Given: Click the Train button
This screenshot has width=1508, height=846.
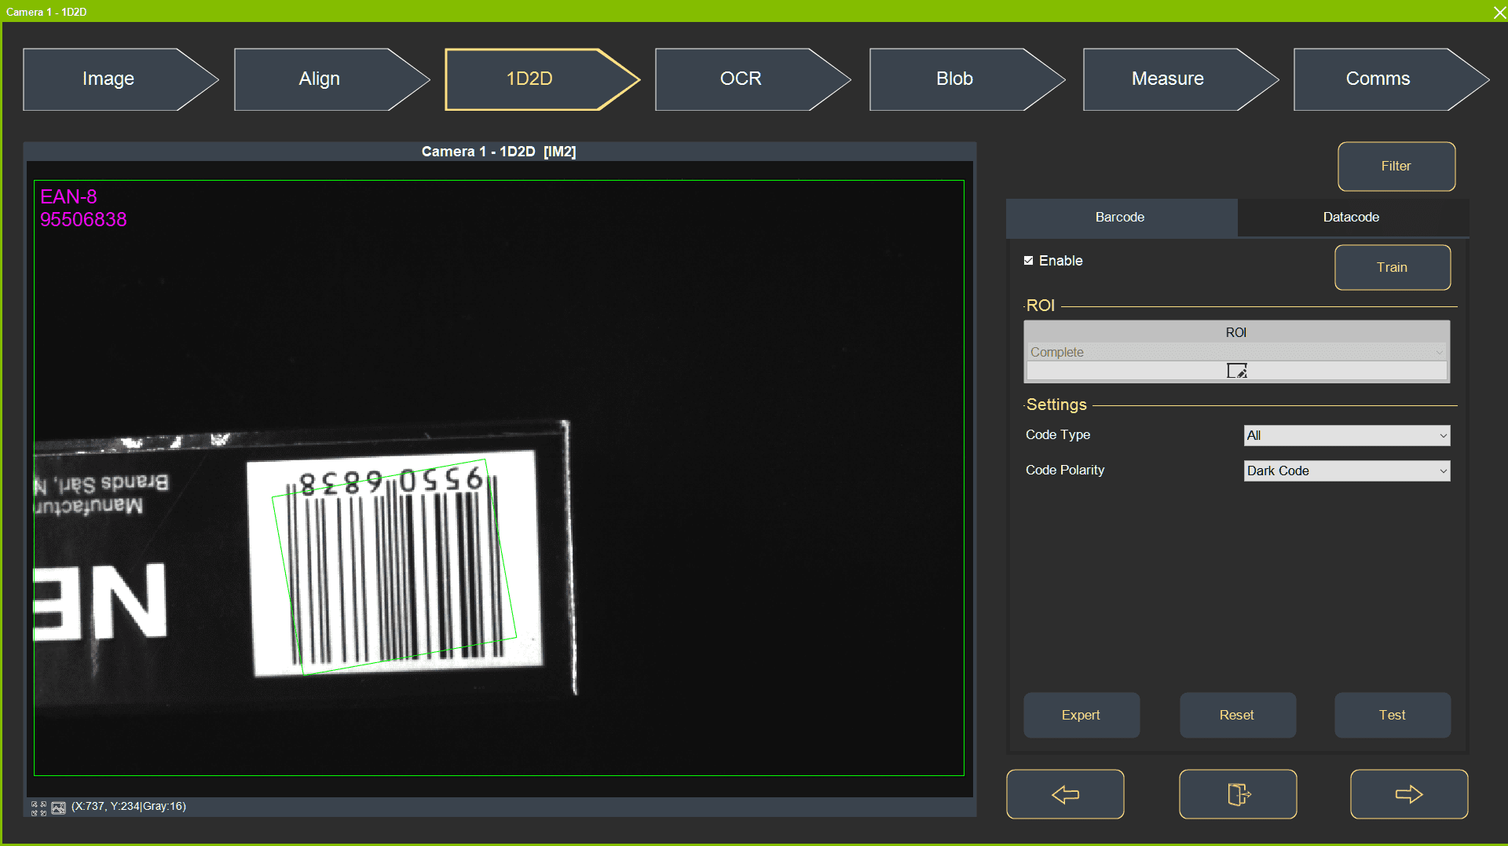Looking at the screenshot, I should coord(1393,268).
